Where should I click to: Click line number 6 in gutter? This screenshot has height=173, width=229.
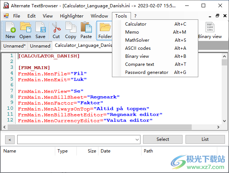point(12,85)
